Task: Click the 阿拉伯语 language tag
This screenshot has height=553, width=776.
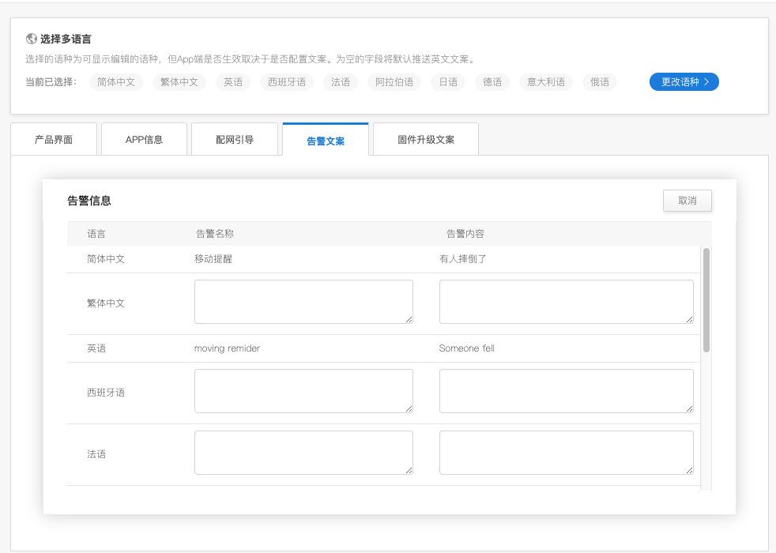Action: point(394,82)
